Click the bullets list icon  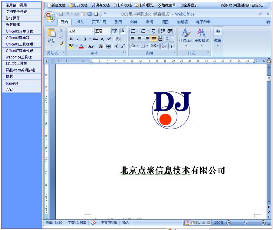click(133, 31)
